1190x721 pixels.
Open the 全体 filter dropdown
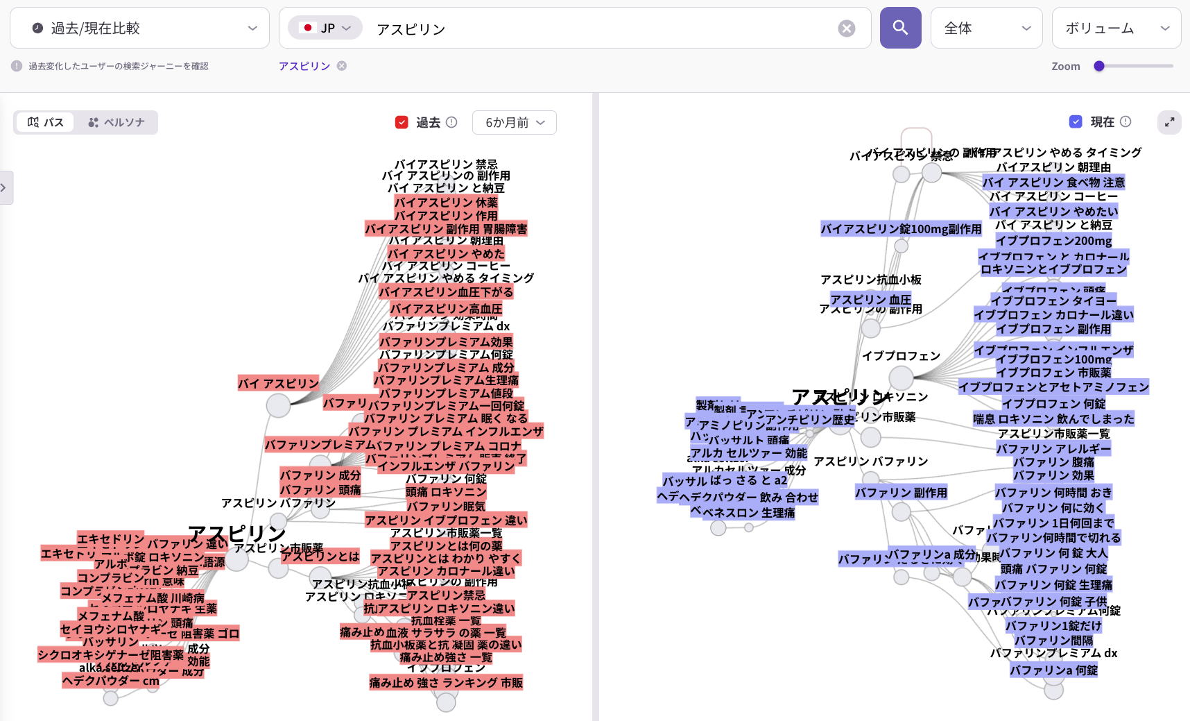click(986, 28)
